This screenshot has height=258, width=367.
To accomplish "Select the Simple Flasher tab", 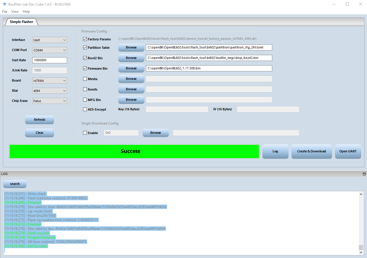I will [22, 22].
